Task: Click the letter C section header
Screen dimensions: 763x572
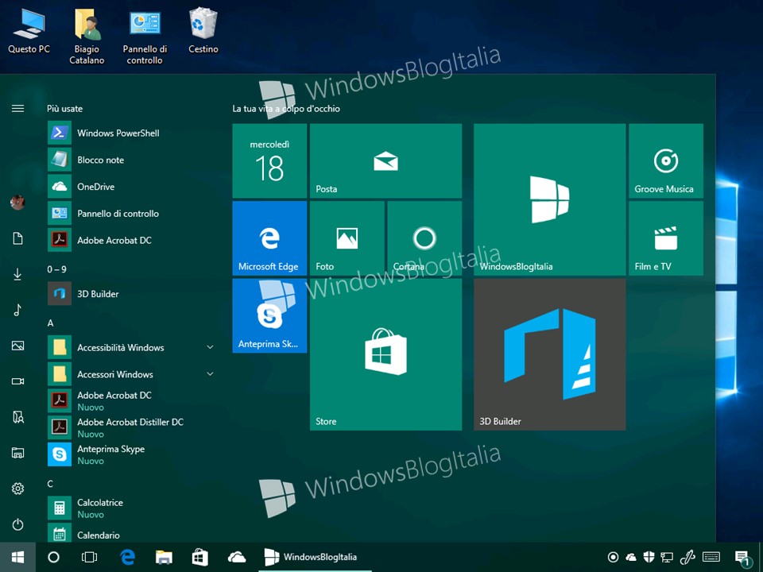Action: pyautogui.click(x=50, y=484)
